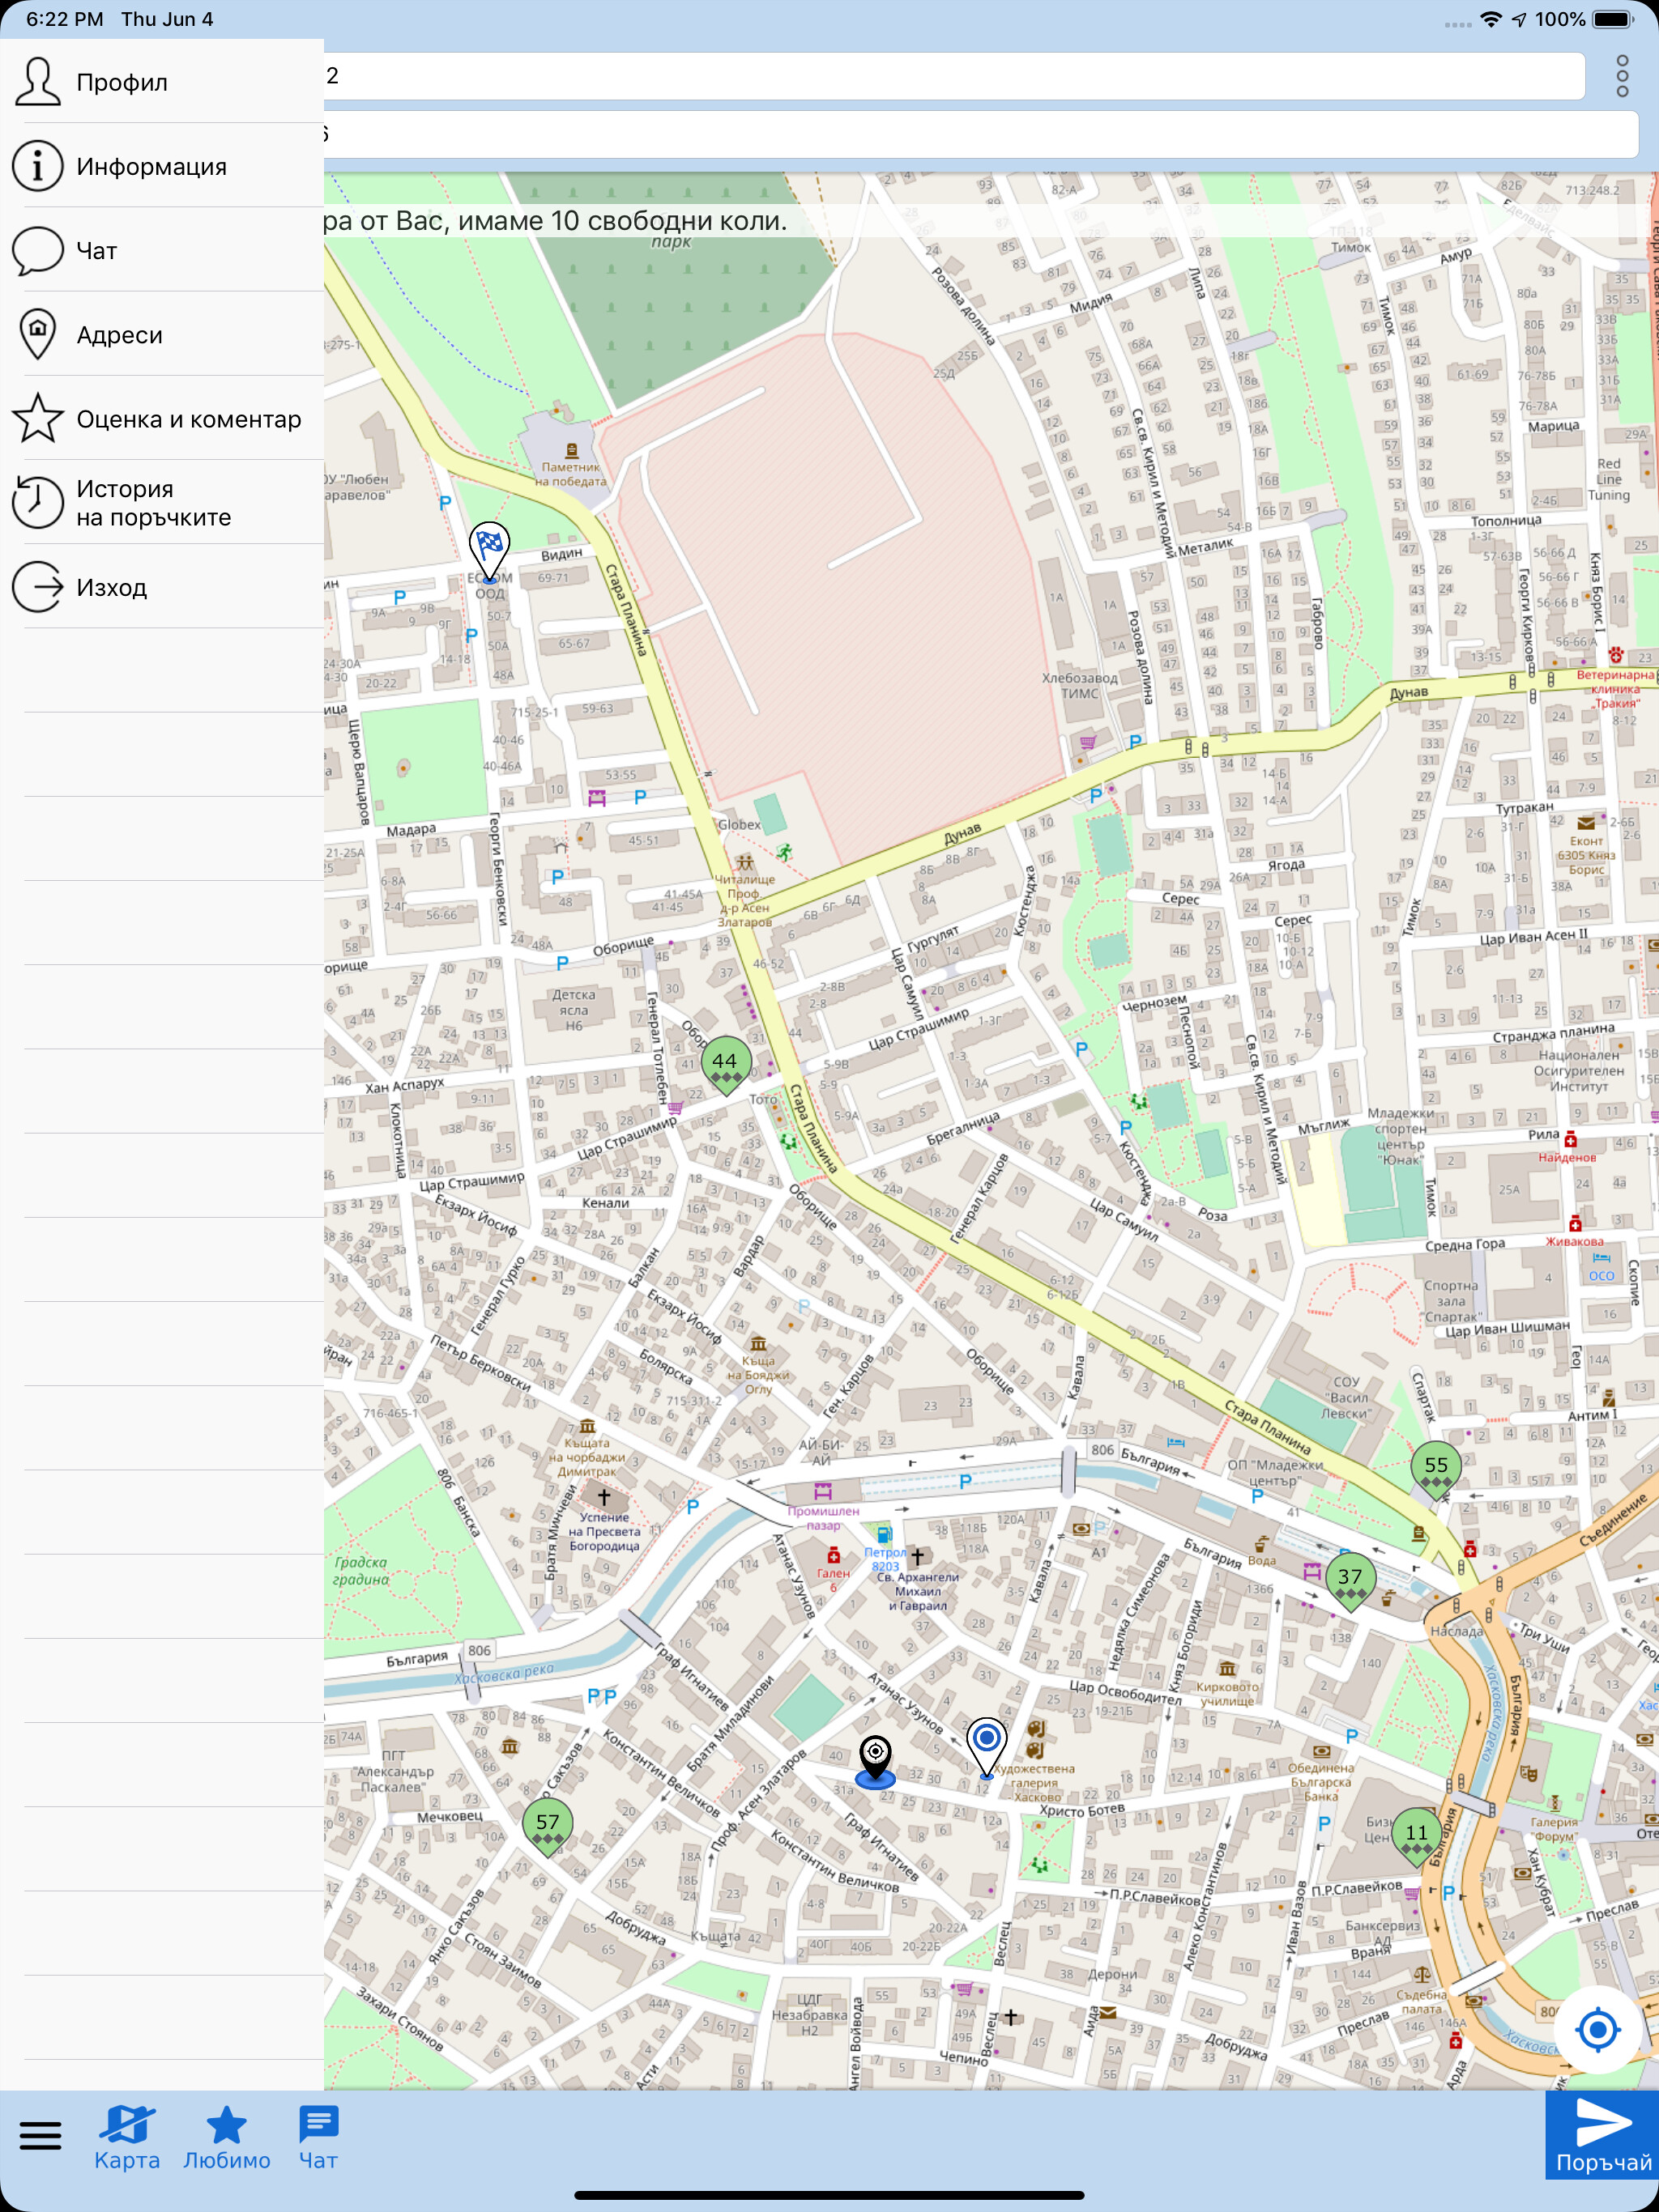1659x2212 pixels.
Task: Open the Профил menu item
Action: coord(162,82)
